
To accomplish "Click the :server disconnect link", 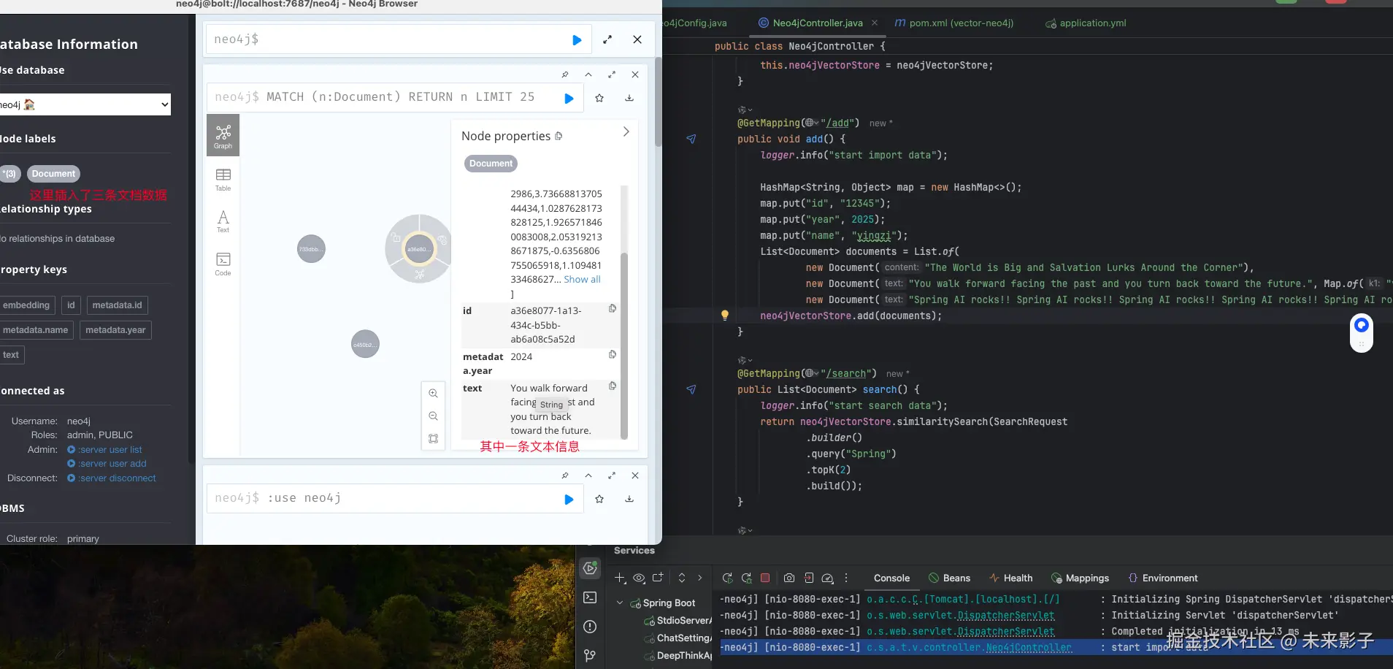I will [x=117, y=478].
